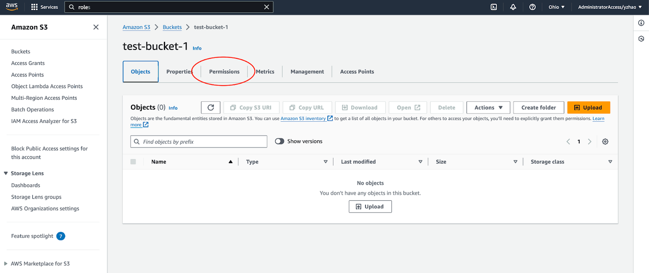Viewport: 649px width, 273px height.
Task: Click the orange Upload button
Action: pyautogui.click(x=589, y=107)
